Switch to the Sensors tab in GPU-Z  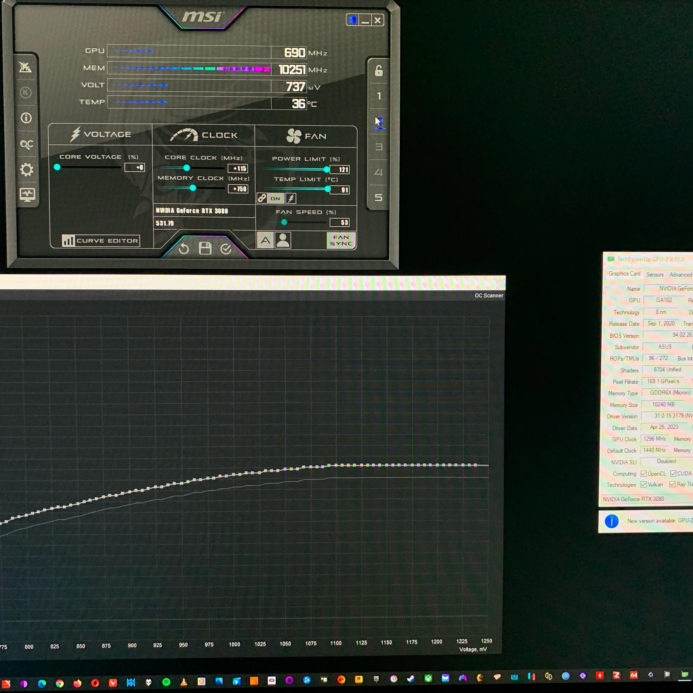[655, 274]
